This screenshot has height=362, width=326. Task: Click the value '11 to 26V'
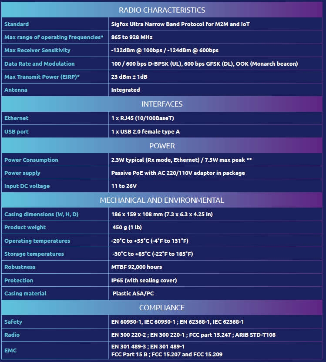click(x=124, y=186)
